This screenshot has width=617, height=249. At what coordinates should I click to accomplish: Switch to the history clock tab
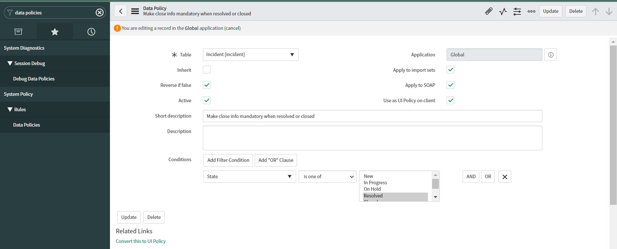[x=91, y=31]
